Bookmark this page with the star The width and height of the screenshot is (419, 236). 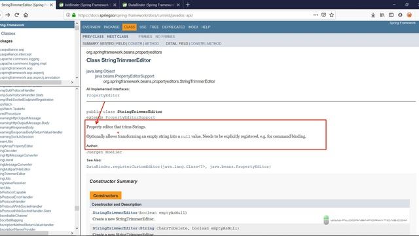click(x=332, y=15)
